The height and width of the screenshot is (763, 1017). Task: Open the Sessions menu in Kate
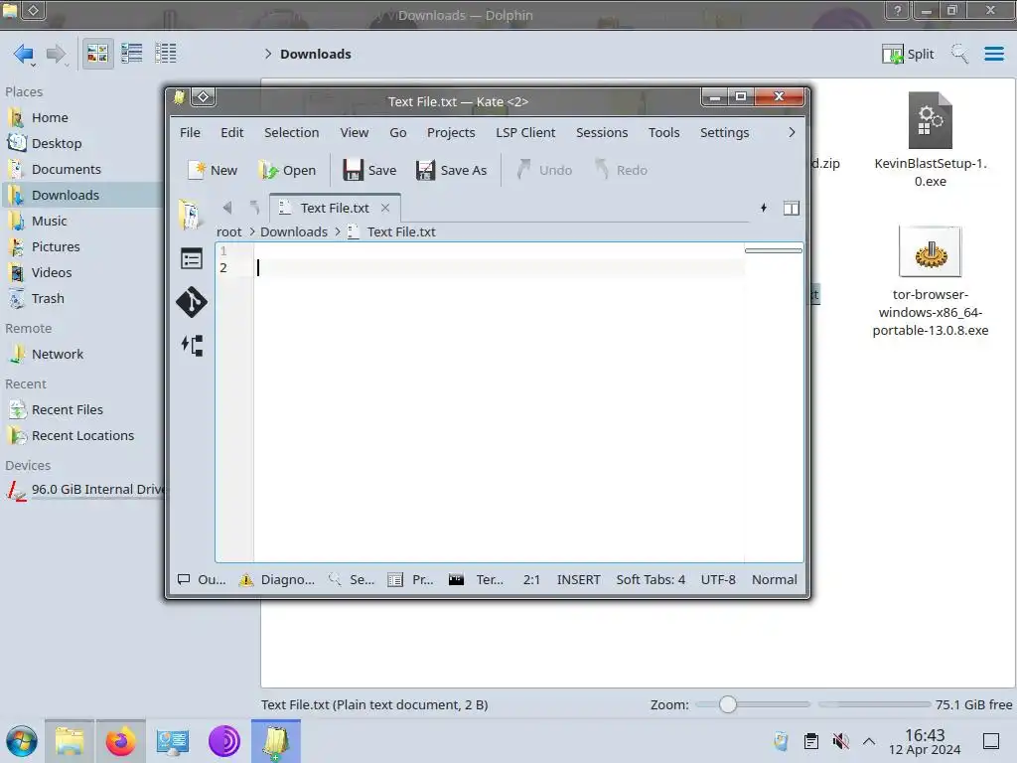tap(602, 132)
